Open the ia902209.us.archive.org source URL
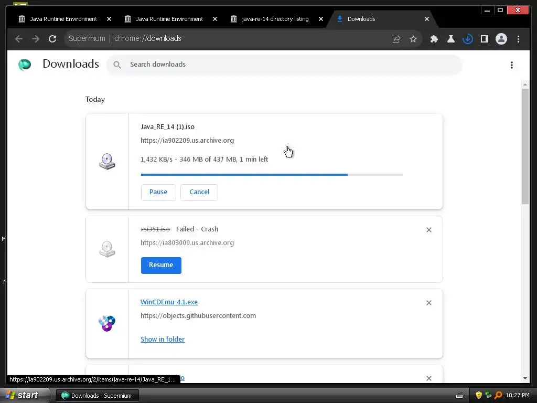 [x=187, y=140]
